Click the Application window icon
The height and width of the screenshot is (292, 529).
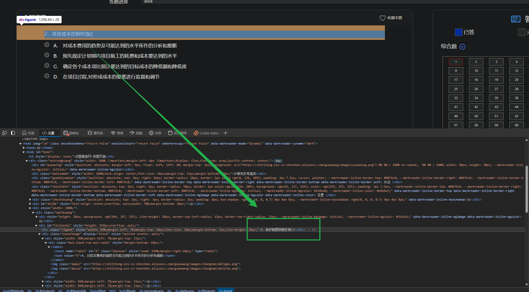tap(170, 133)
